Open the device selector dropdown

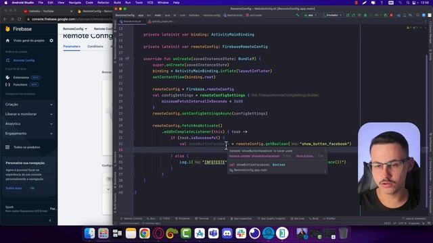[333, 15]
